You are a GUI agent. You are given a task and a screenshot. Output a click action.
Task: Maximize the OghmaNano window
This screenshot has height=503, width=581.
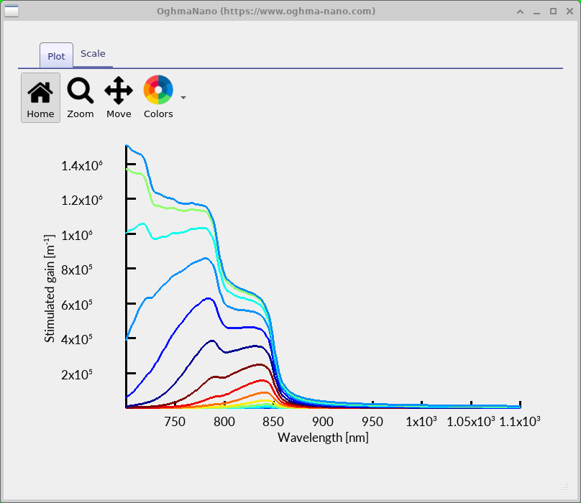553,11
